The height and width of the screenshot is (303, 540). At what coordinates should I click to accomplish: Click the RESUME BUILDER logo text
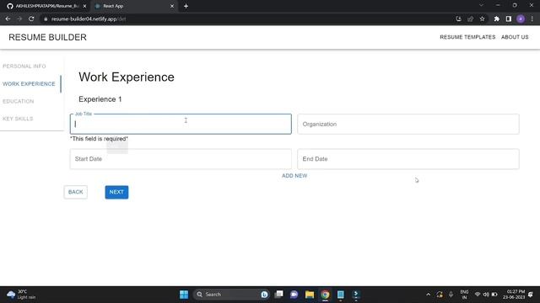pos(47,37)
